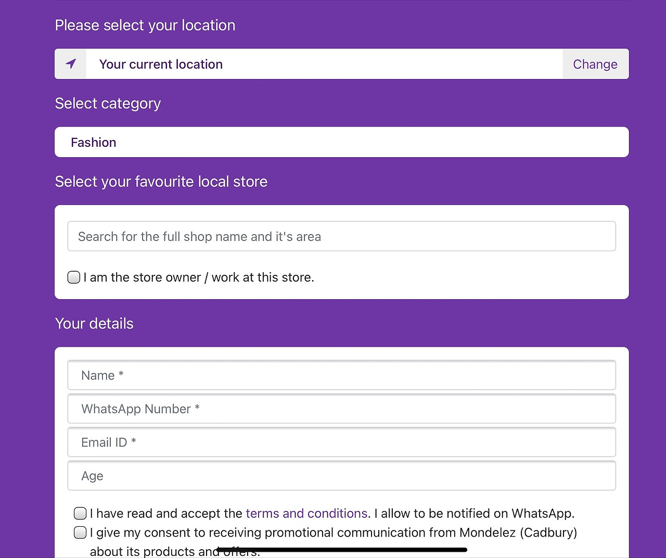
Task: Enable promotional communication consent checkbox
Action: point(80,532)
